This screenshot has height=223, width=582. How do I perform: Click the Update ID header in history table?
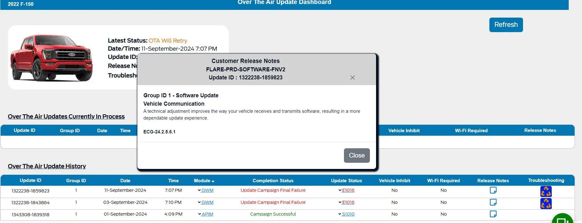click(30, 180)
